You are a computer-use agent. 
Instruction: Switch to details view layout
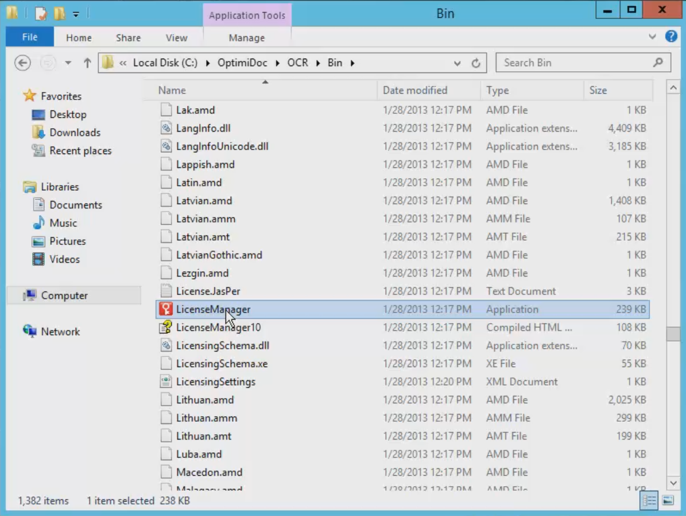coord(649,500)
